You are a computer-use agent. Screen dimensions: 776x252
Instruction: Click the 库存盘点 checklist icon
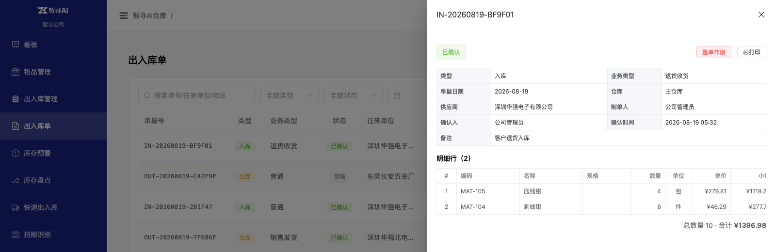(x=16, y=180)
